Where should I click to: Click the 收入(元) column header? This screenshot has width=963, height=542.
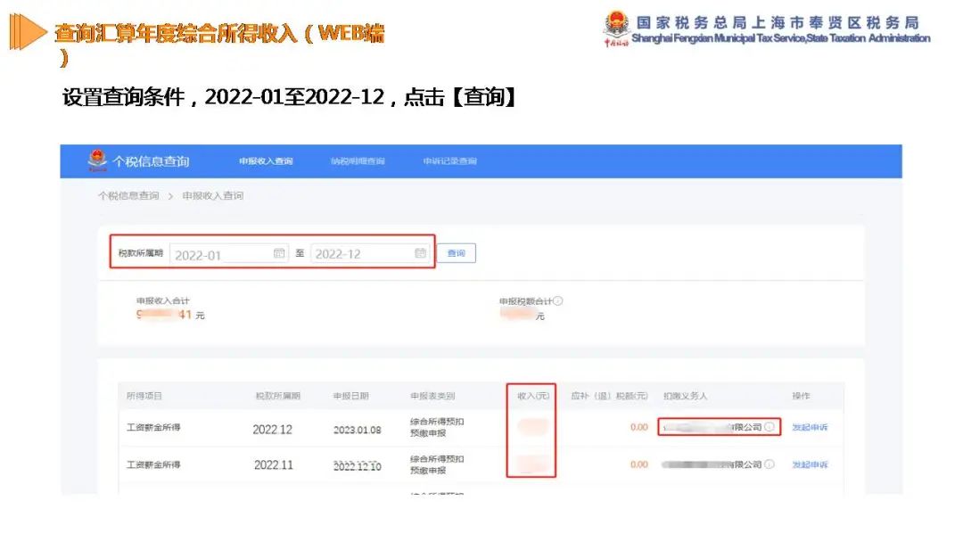coord(533,396)
